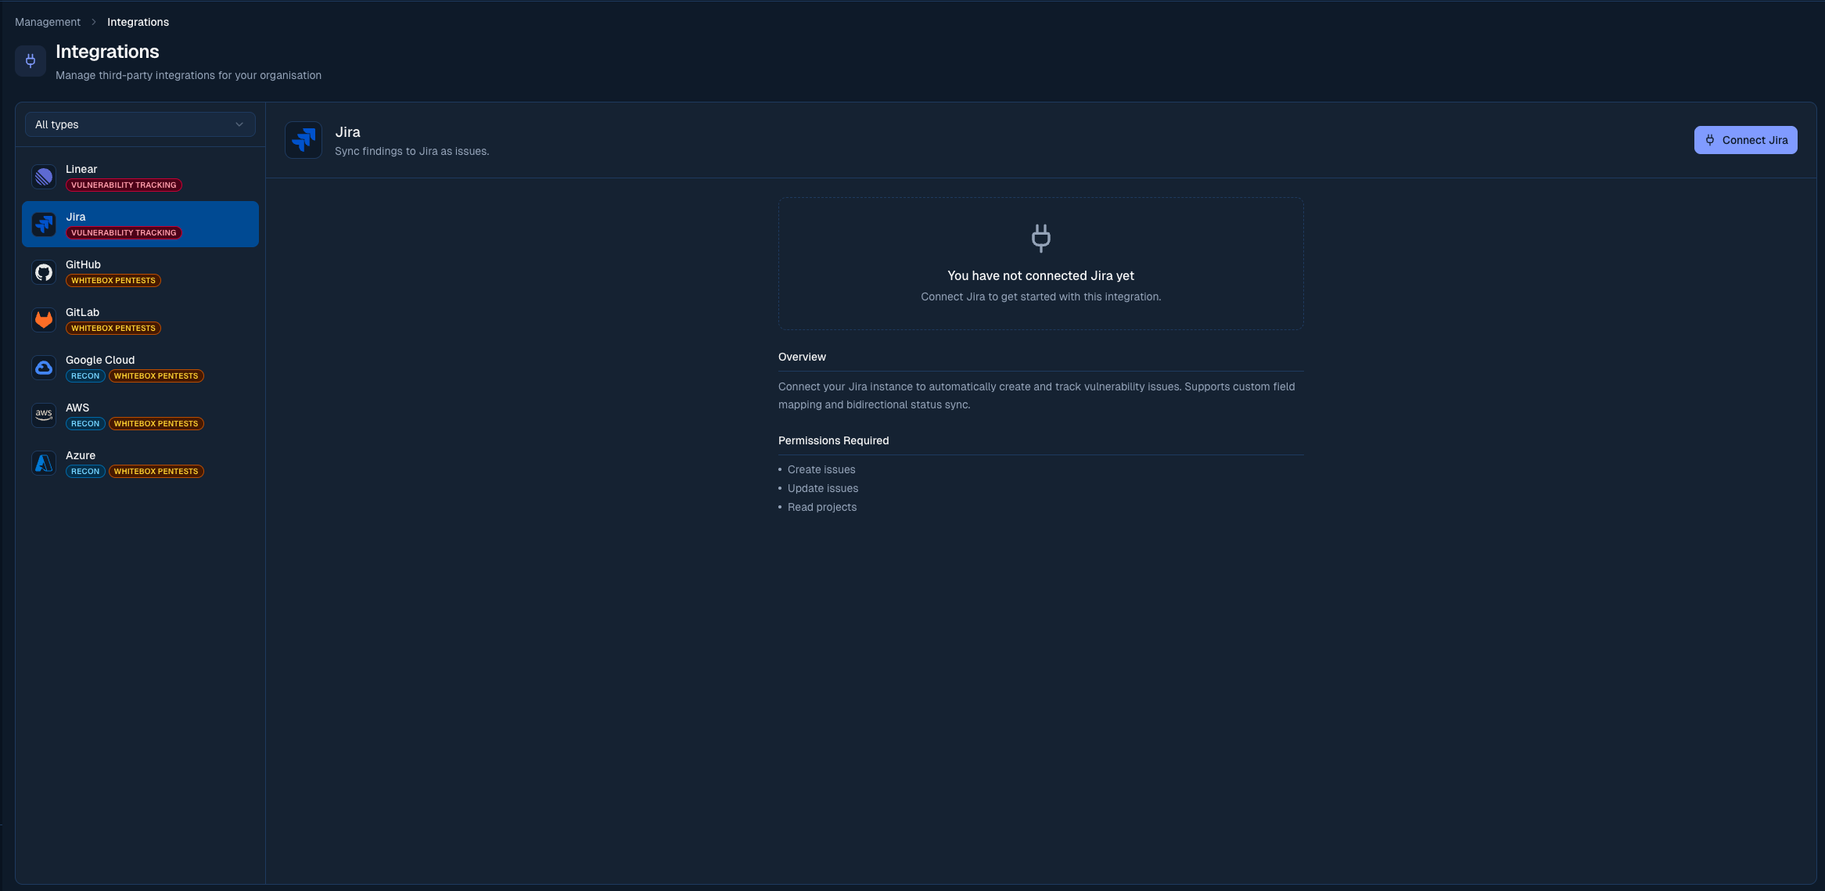Image resolution: width=1825 pixels, height=891 pixels.
Task: Click the RECON badge under Google Cloud
Action: pyautogui.click(x=85, y=375)
